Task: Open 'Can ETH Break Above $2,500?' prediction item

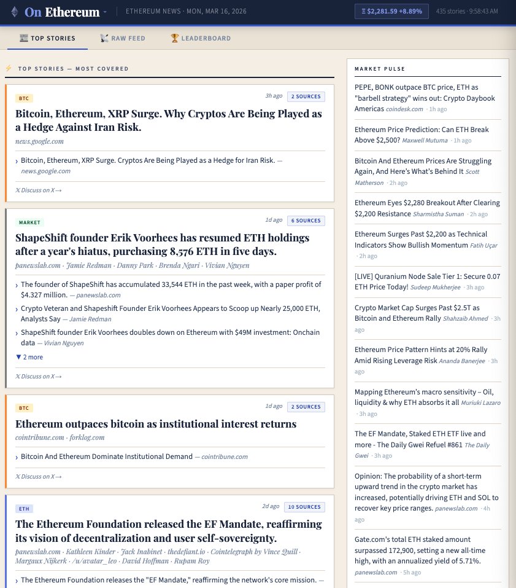Action: [422, 135]
